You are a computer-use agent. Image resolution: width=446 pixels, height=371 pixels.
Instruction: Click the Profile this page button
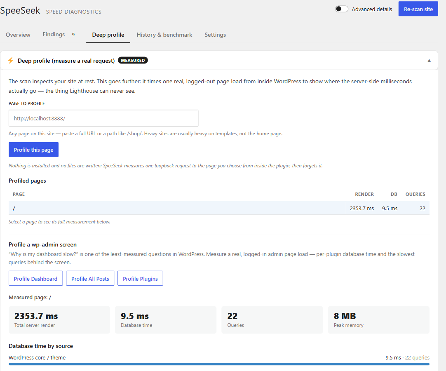tap(33, 150)
